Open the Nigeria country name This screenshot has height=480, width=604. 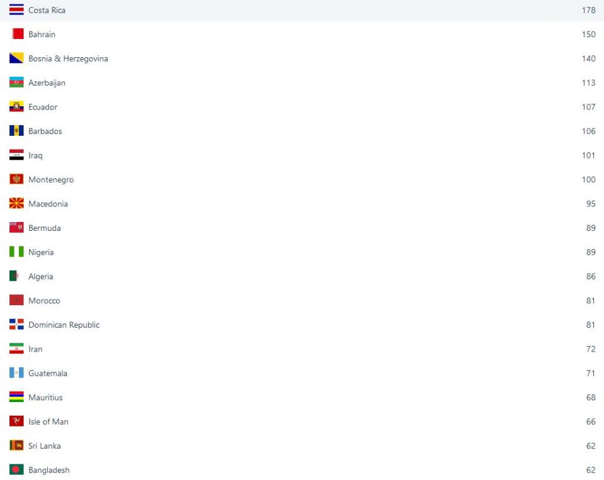pos(41,252)
